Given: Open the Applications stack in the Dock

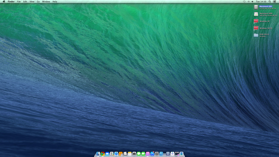Looking at the screenshot, I should [168, 154].
